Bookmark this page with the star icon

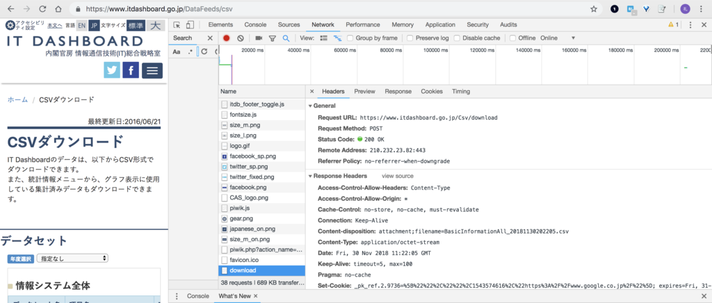pos(594,8)
